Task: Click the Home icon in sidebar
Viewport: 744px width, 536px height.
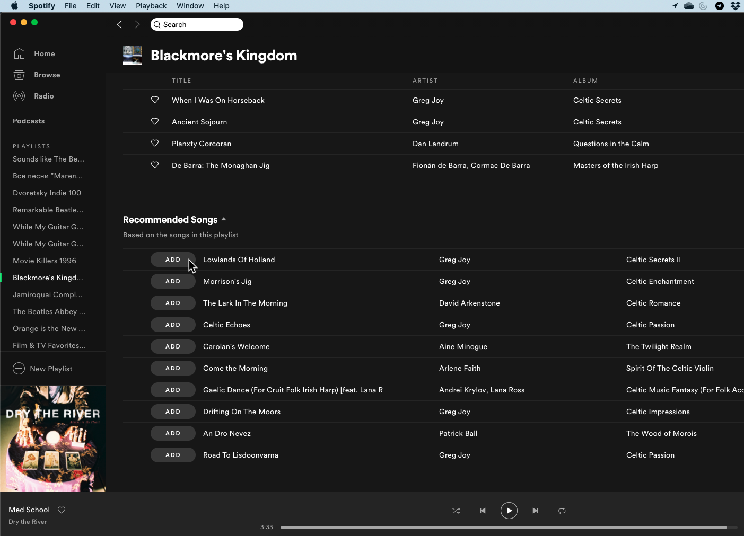Action: (x=20, y=53)
